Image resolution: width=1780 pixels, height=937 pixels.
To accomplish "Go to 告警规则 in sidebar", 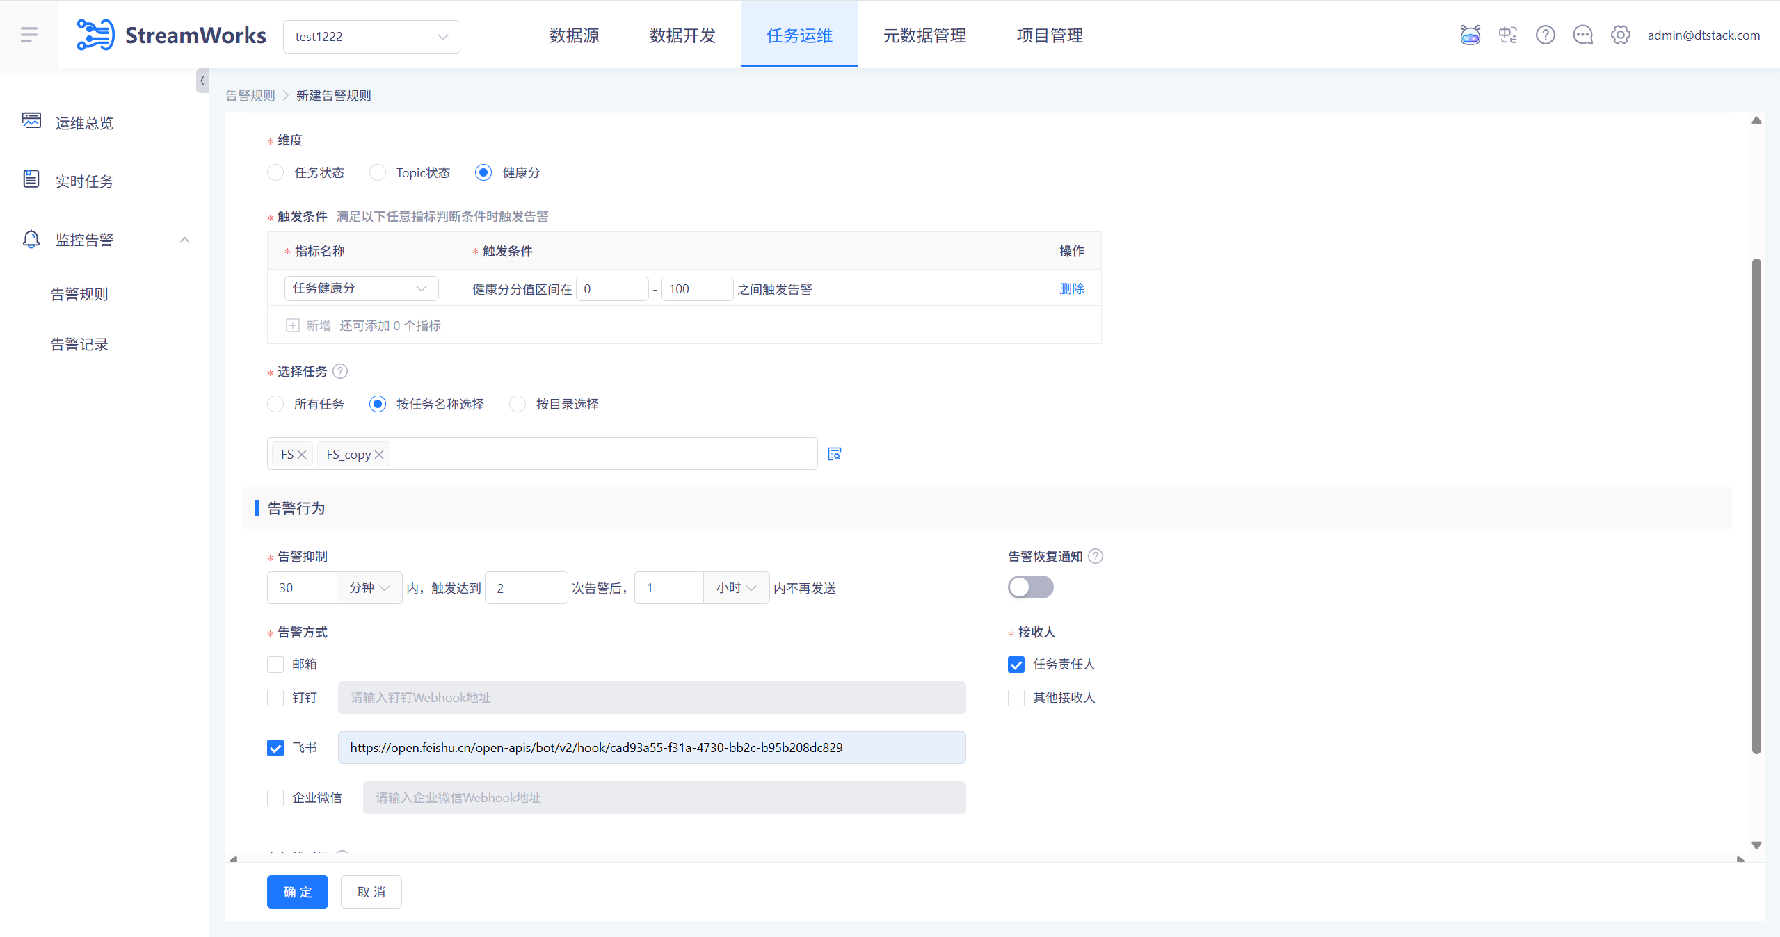I will [79, 294].
